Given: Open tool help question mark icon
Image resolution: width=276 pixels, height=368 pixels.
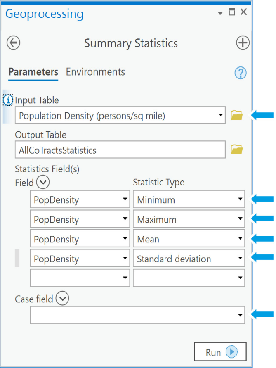Looking at the screenshot, I should [241, 73].
